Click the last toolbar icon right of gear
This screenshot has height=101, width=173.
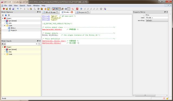pos(105,9)
